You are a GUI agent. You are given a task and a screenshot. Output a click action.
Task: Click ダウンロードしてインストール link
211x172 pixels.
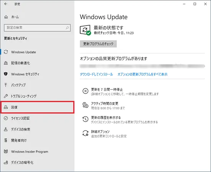(96, 74)
